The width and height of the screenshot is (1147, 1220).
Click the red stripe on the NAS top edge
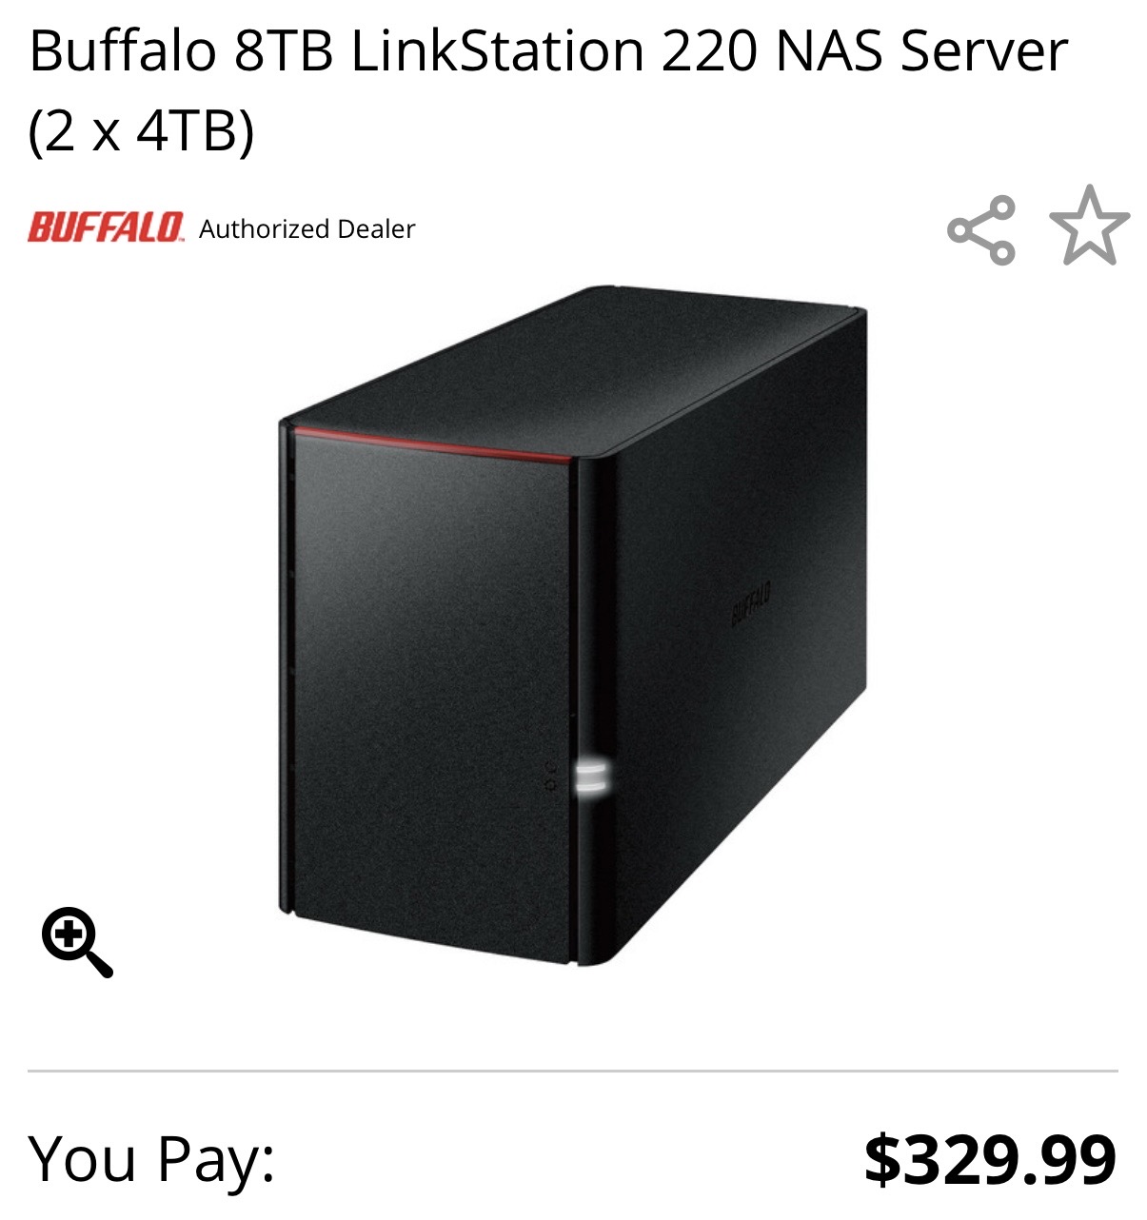[x=432, y=445]
